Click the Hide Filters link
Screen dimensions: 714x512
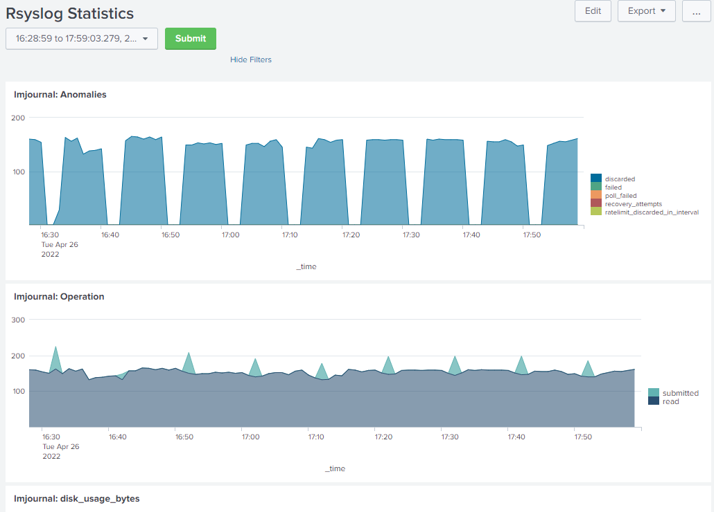[x=250, y=60]
